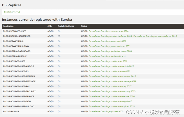Click the (2) availability zones cell

coord(59,36)
